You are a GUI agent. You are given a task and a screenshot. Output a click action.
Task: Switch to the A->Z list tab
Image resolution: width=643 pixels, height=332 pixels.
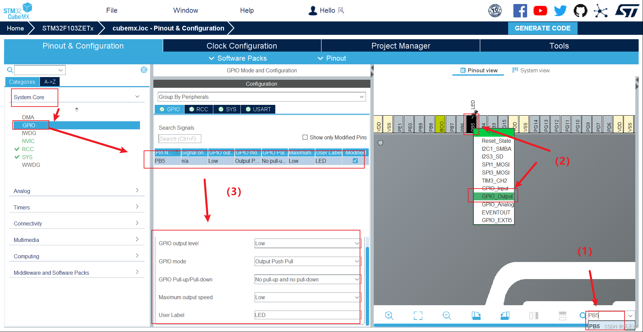pos(50,82)
